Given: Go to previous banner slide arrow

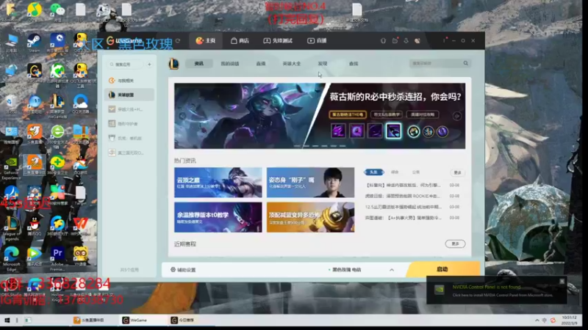Looking at the screenshot, I should [182, 116].
